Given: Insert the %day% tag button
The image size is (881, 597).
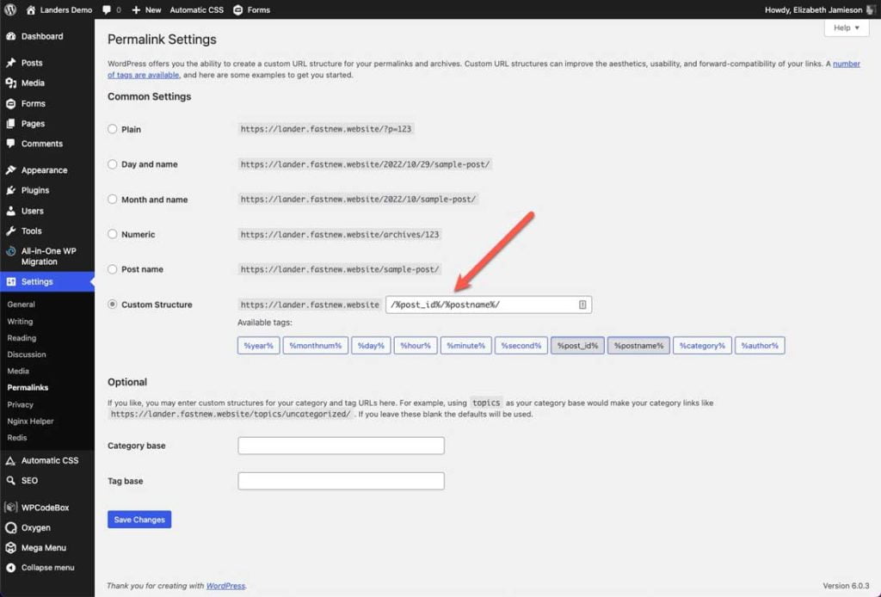Looking at the screenshot, I should [x=371, y=346].
